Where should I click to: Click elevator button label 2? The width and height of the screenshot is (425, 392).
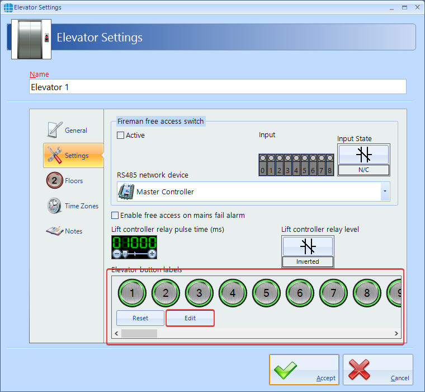[x=166, y=293]
